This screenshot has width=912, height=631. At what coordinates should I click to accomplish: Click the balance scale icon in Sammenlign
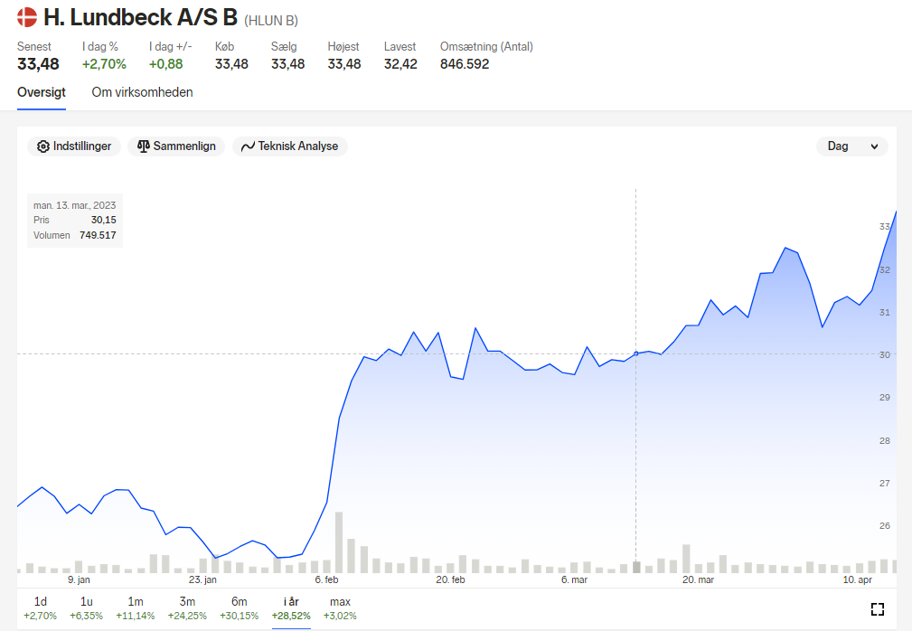(143, 146)
